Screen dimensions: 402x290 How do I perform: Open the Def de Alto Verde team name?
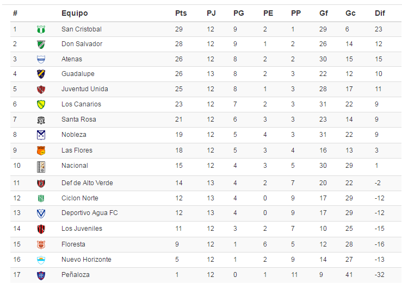tap(87, 183)
